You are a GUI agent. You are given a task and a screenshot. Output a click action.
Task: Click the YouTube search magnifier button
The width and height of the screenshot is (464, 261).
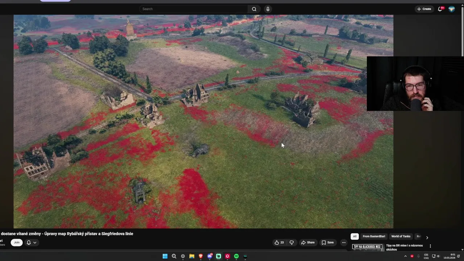pos(254,9)
